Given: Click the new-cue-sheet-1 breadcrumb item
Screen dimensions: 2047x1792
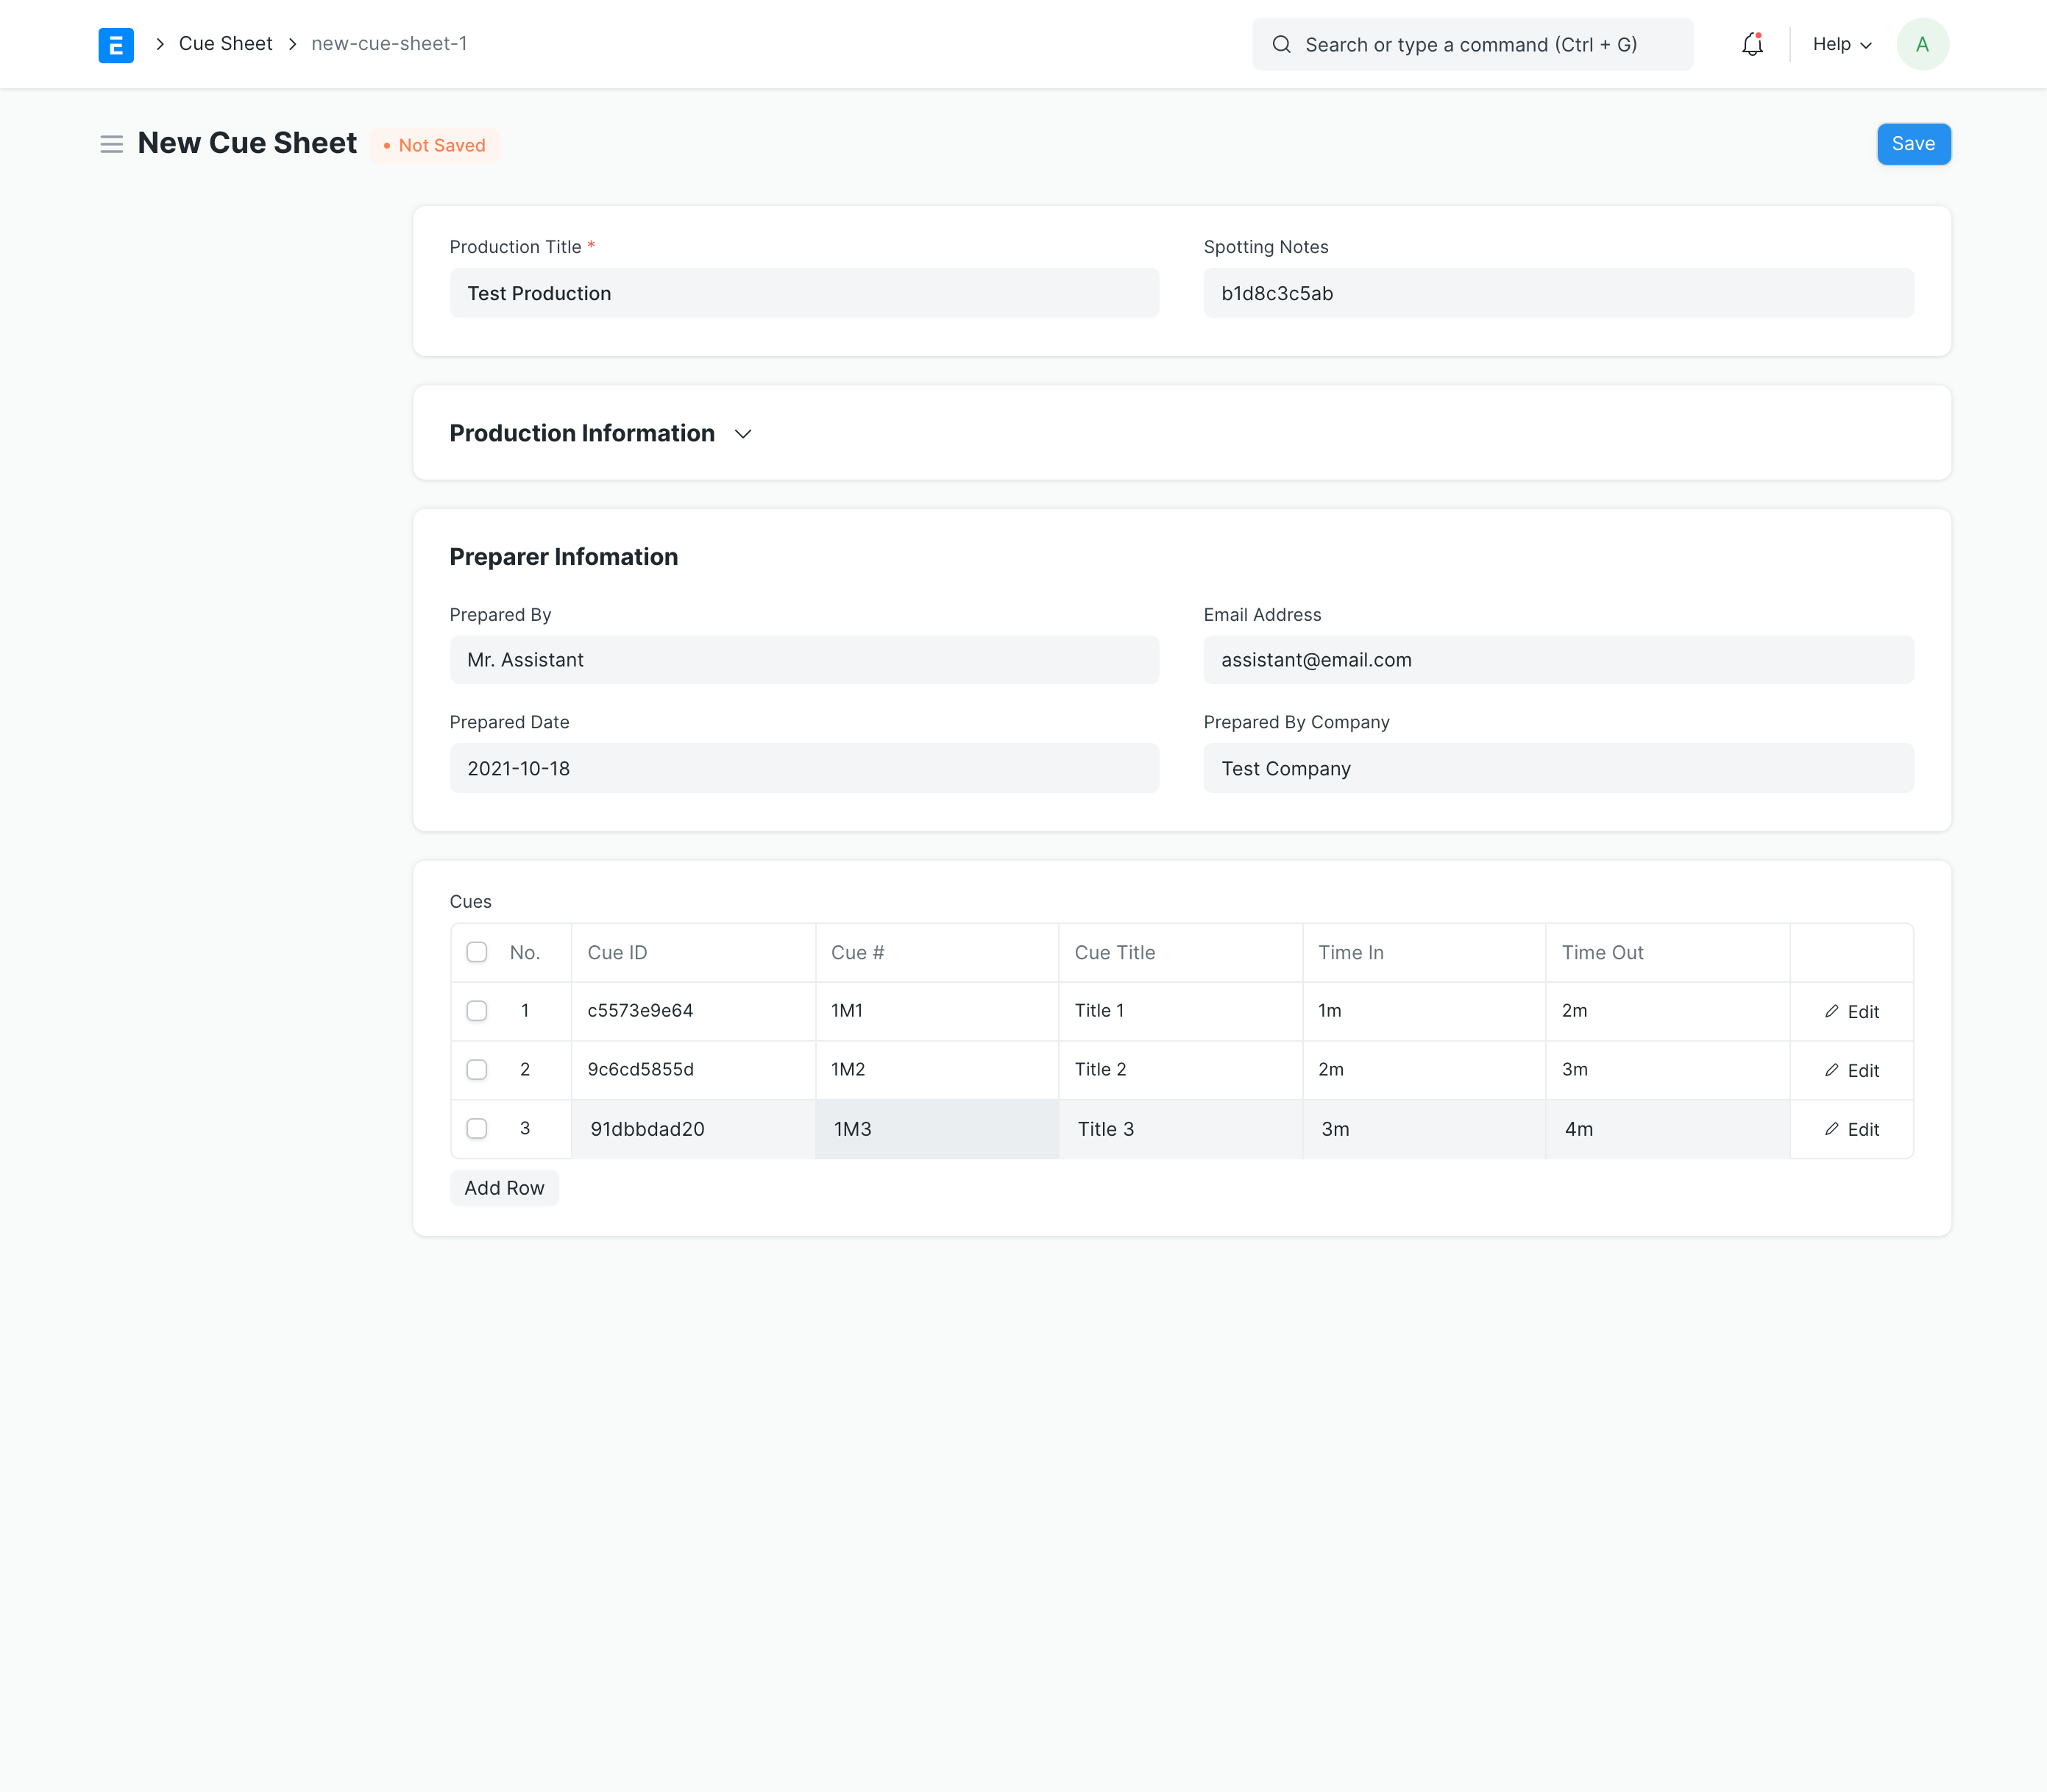Looking at the screenshot, I should point(389,44).
